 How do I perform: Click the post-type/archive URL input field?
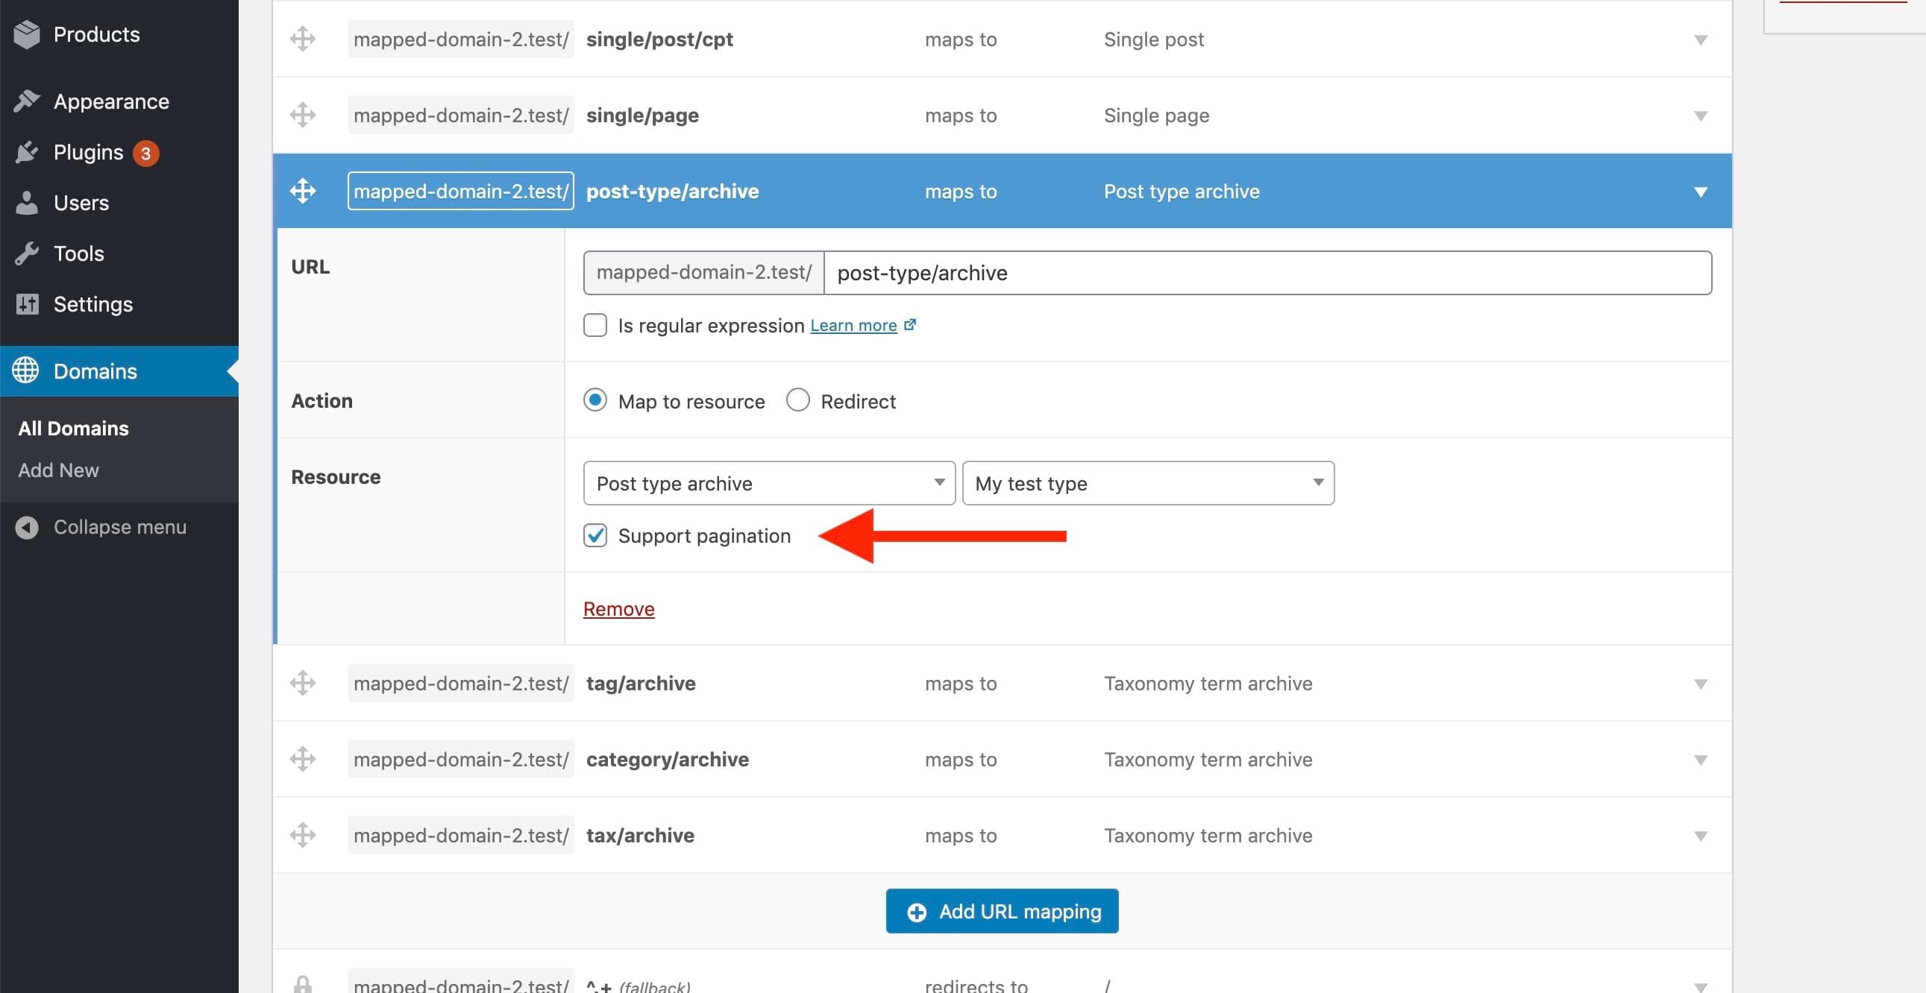(x=1267, y=273)
